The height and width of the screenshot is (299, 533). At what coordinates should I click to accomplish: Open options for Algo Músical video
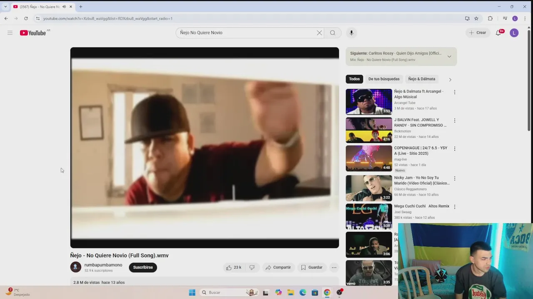point(455,92)
